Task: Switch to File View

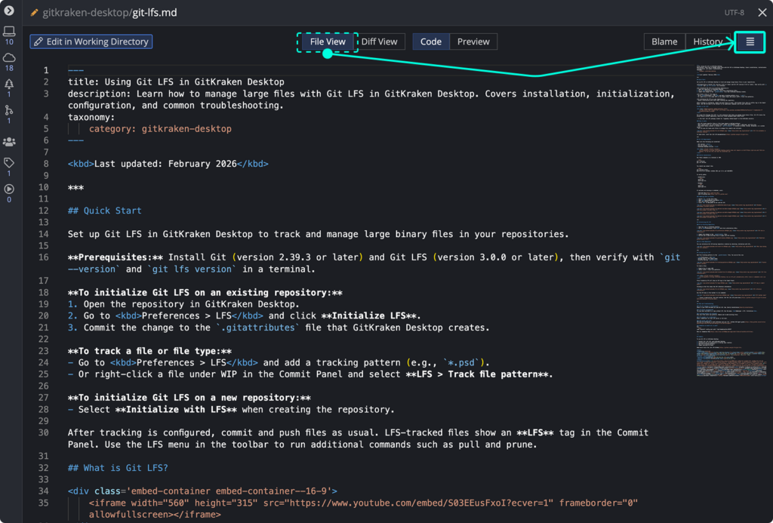Action: [x=328, y=42]
